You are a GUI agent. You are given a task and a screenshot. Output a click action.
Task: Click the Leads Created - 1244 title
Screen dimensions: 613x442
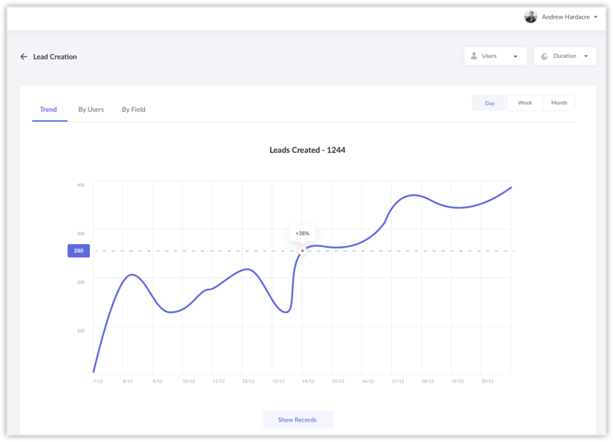pos(307,150)
